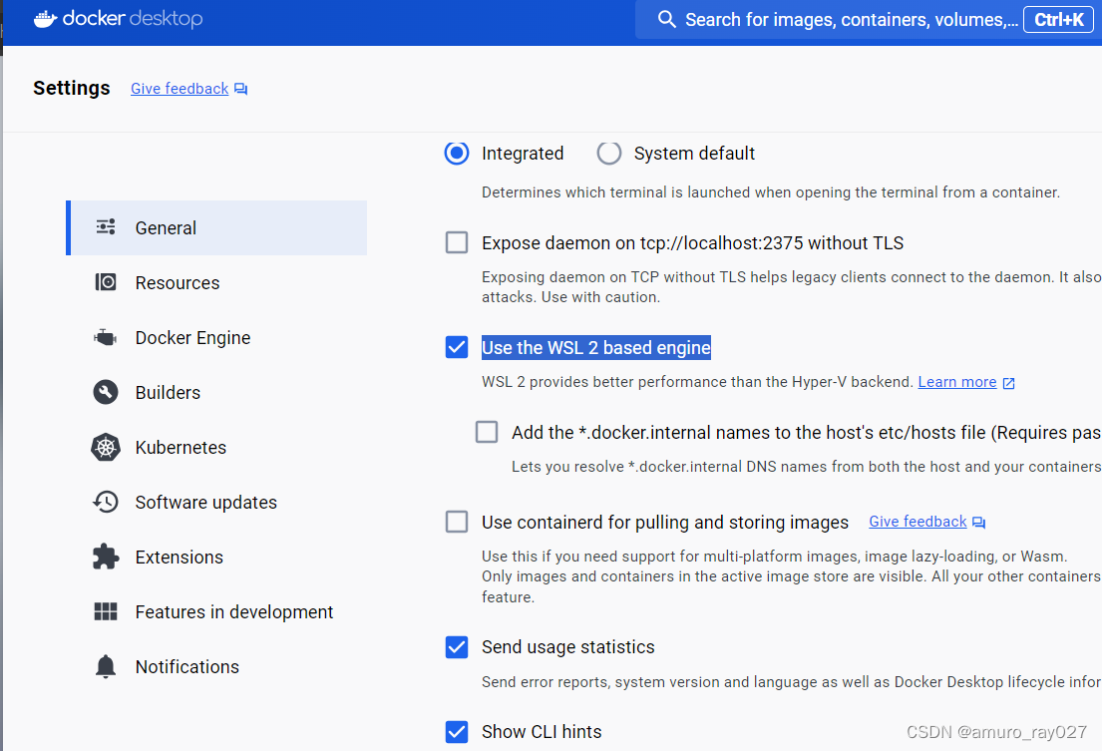
Task: Click the 'Determines which terminal is launched' description
Action: point(771,192)
